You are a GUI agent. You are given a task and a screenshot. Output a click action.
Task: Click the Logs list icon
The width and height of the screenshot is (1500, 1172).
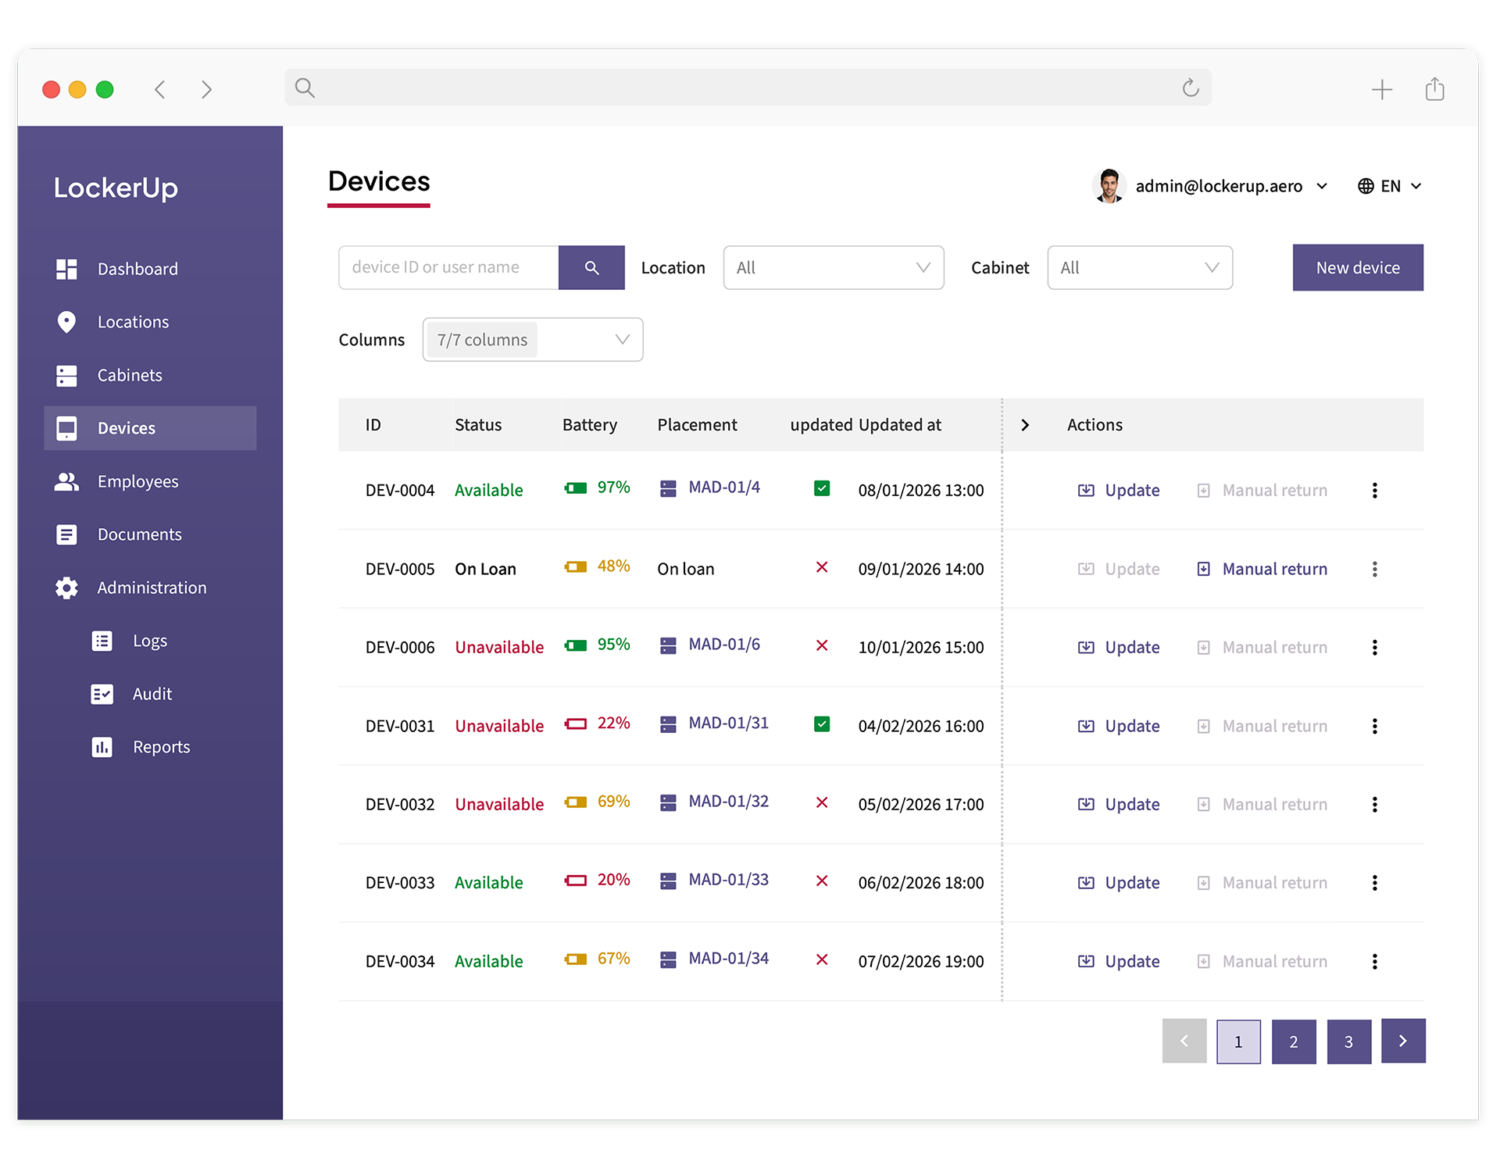point(102,641)
